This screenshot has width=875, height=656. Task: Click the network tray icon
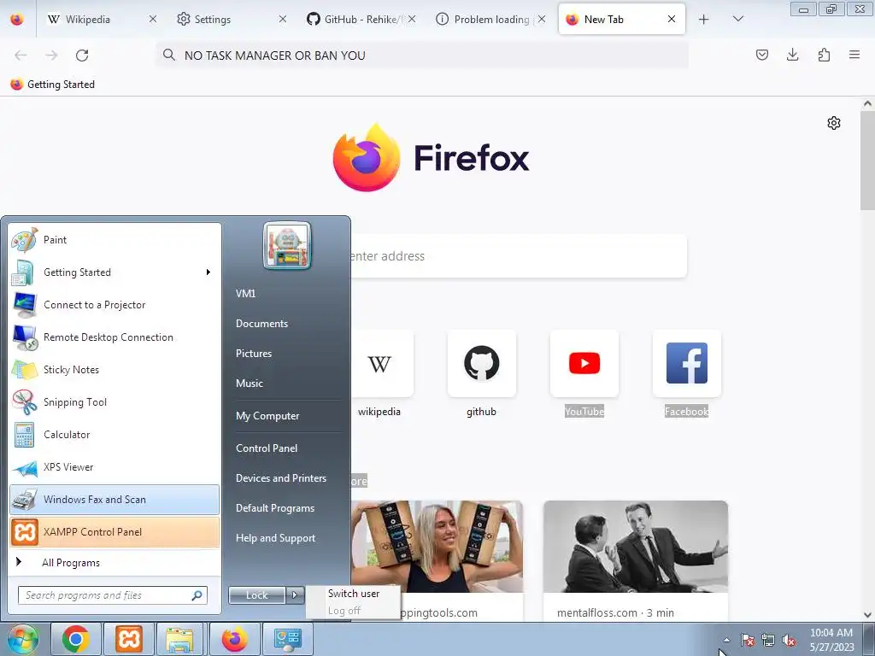point(768,641)
